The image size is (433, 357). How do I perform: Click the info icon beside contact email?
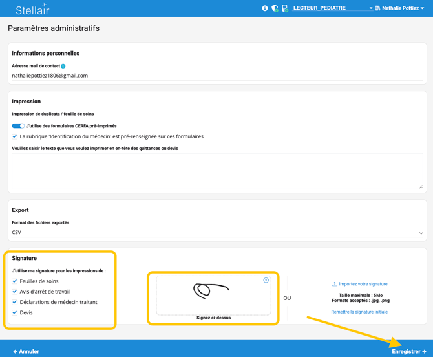click(63, 66)
